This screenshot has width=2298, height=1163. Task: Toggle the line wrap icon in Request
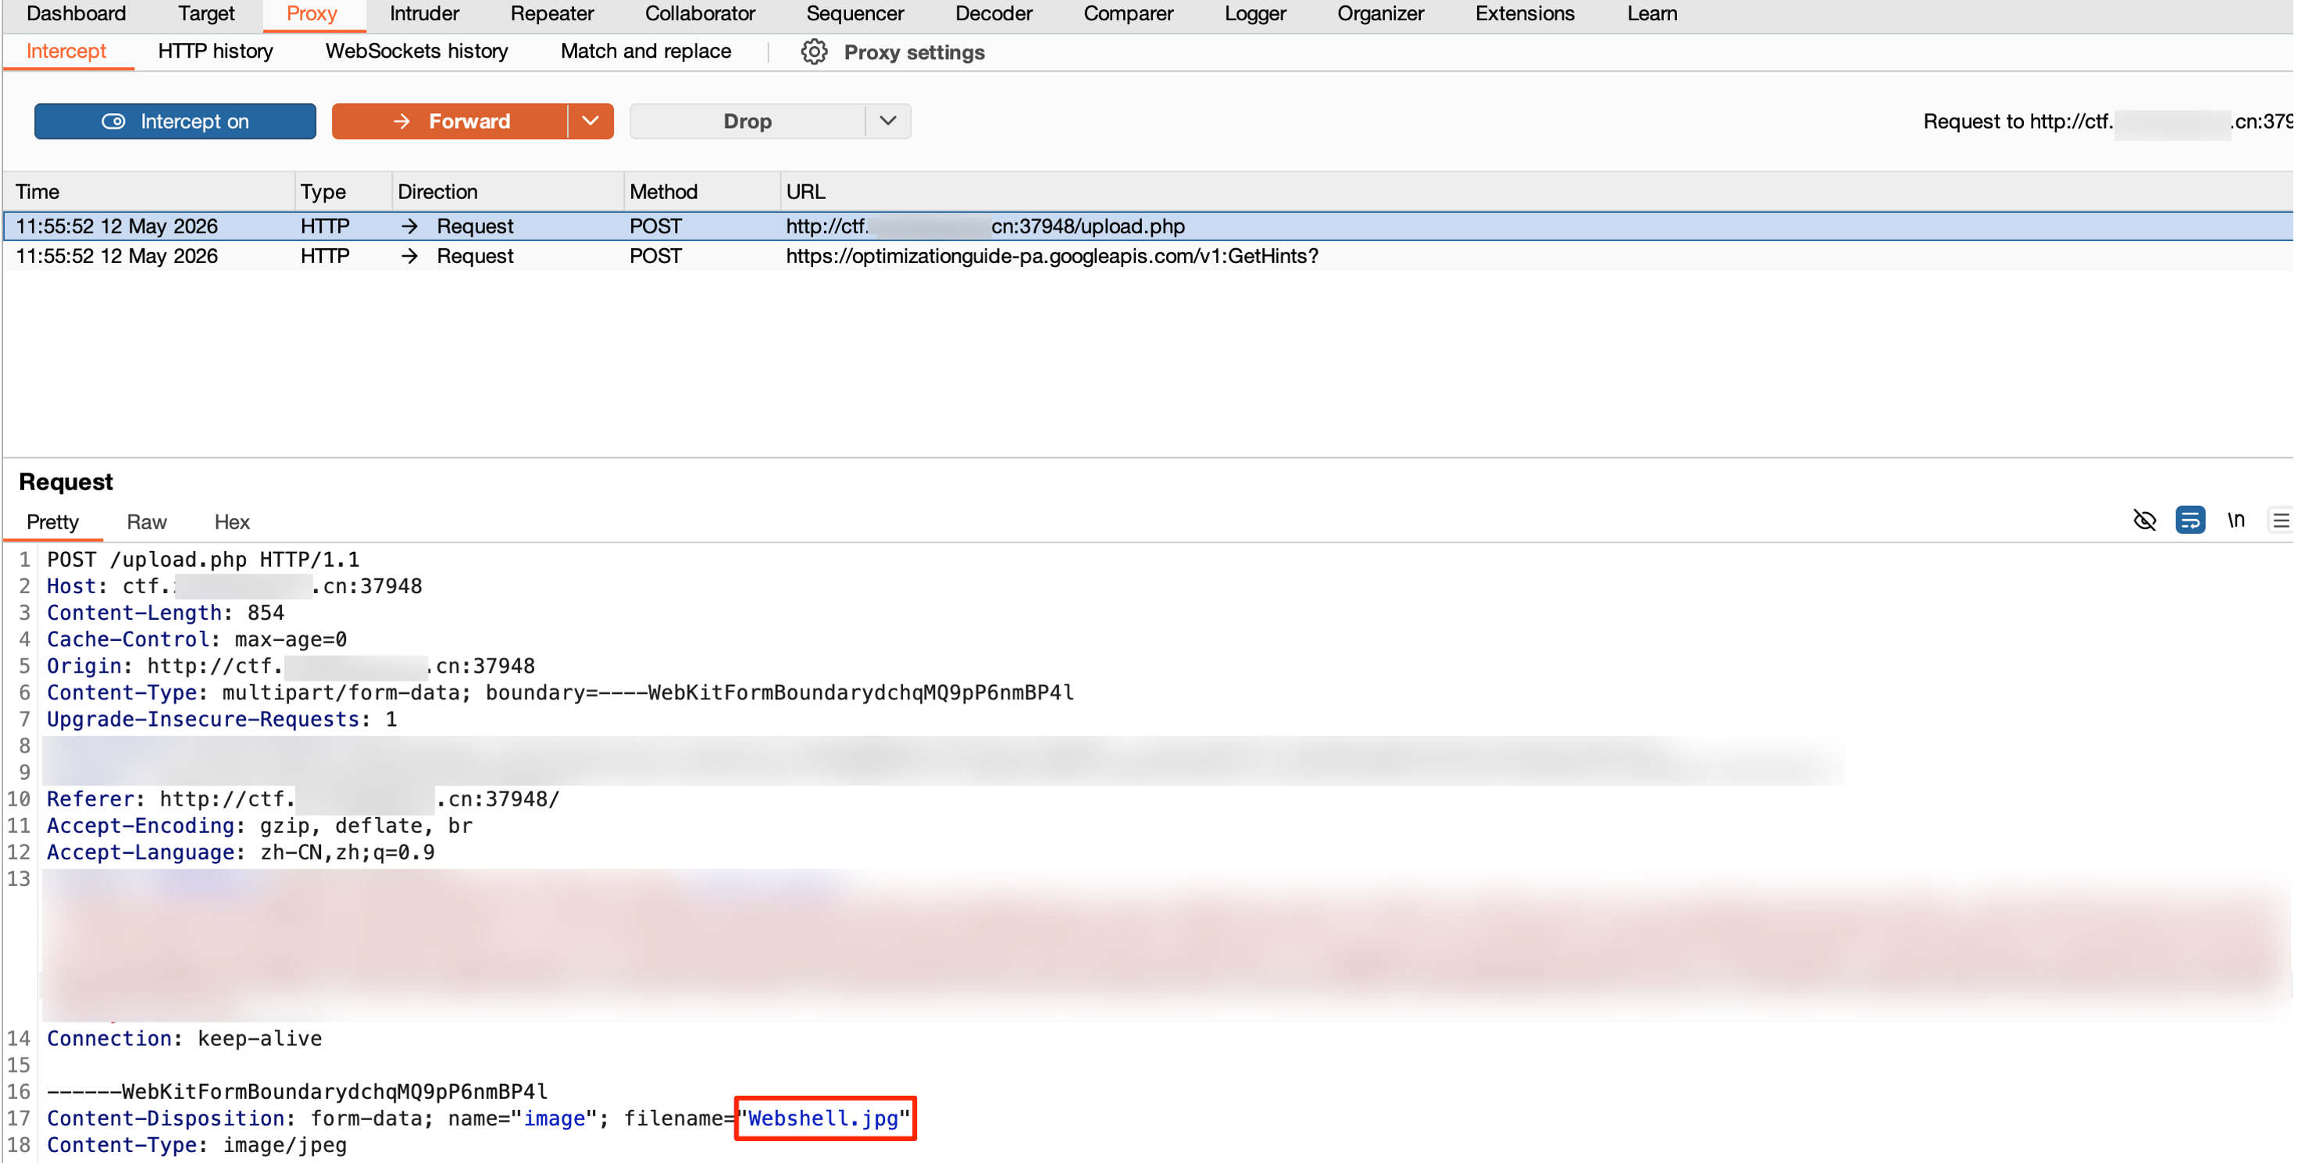[2190, 521]
